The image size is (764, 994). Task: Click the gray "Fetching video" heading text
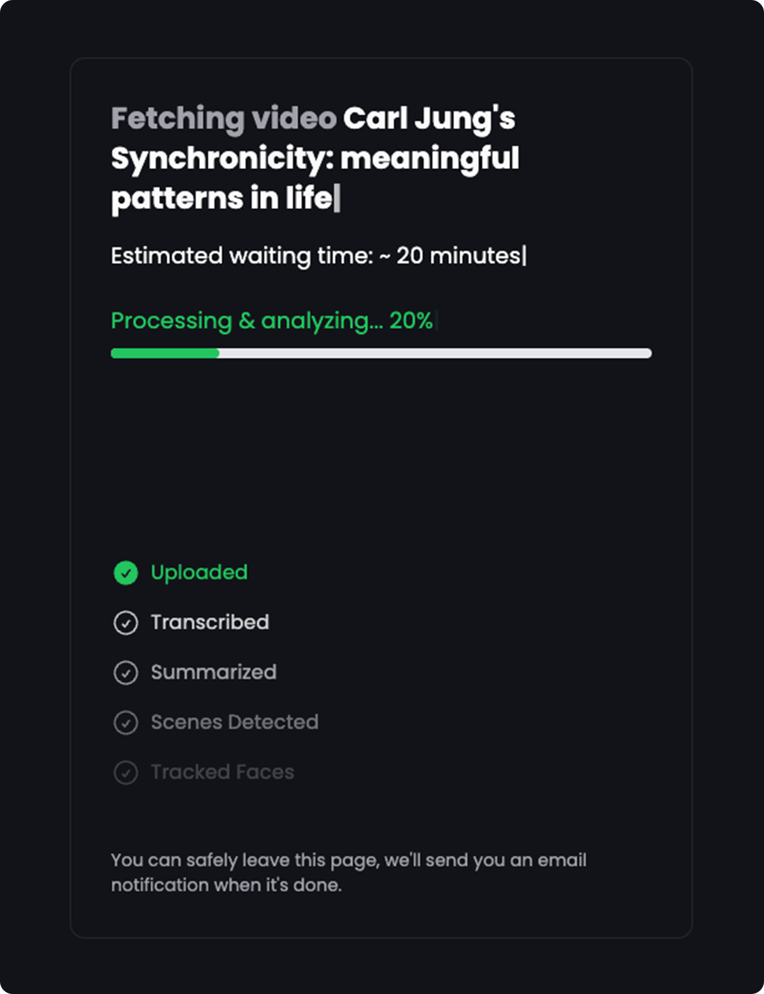[223, 119]
